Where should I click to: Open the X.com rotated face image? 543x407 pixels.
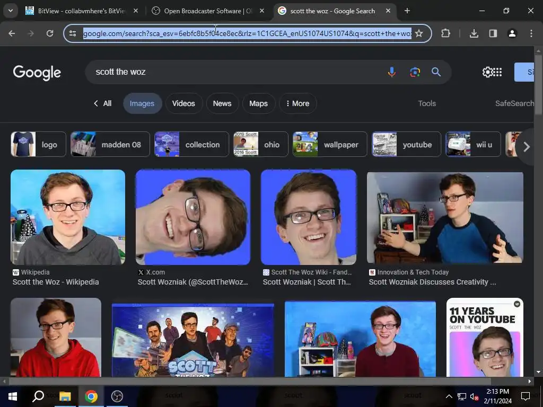[x=193, y=217]
